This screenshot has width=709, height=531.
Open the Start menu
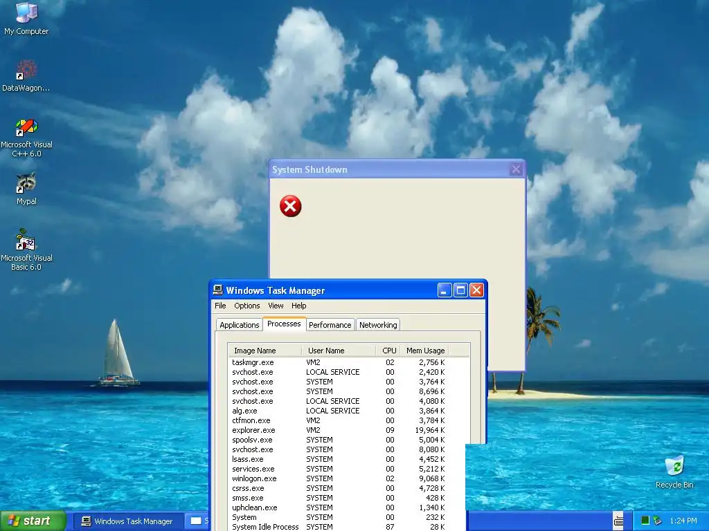click(x=33, y=521)
